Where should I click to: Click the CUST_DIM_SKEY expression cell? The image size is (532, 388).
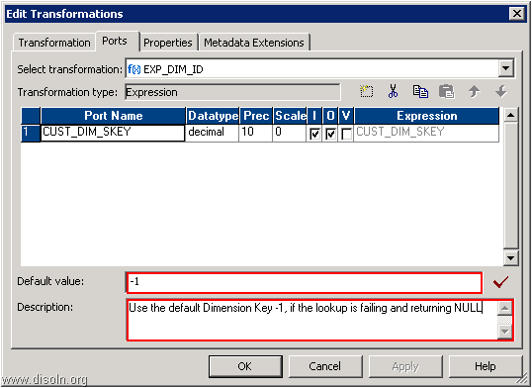(426, 133)
